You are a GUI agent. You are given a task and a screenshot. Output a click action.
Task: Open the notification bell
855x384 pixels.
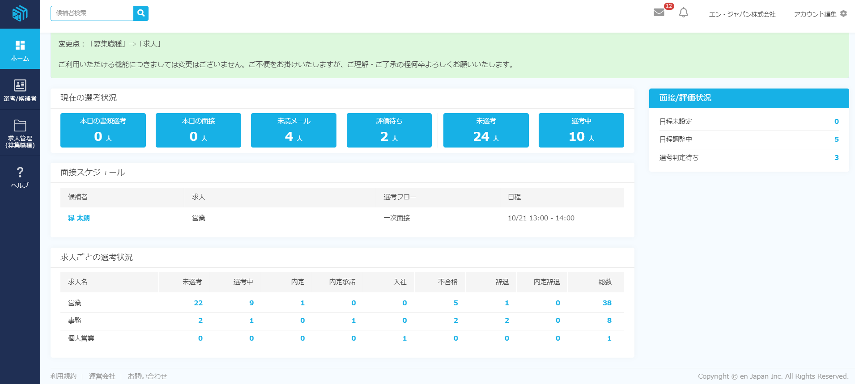click(683, 13)
